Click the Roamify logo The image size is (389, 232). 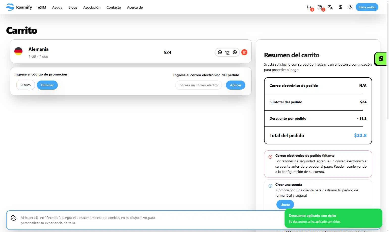(x=19, y=7)
